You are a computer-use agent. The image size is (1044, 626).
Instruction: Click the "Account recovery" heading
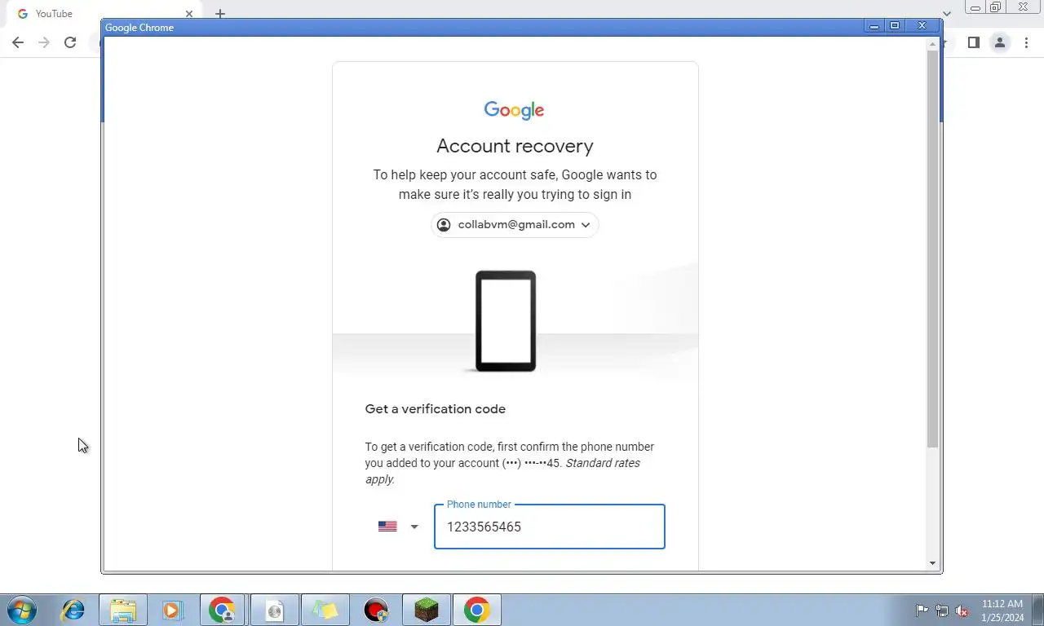(x=515, y=146)
